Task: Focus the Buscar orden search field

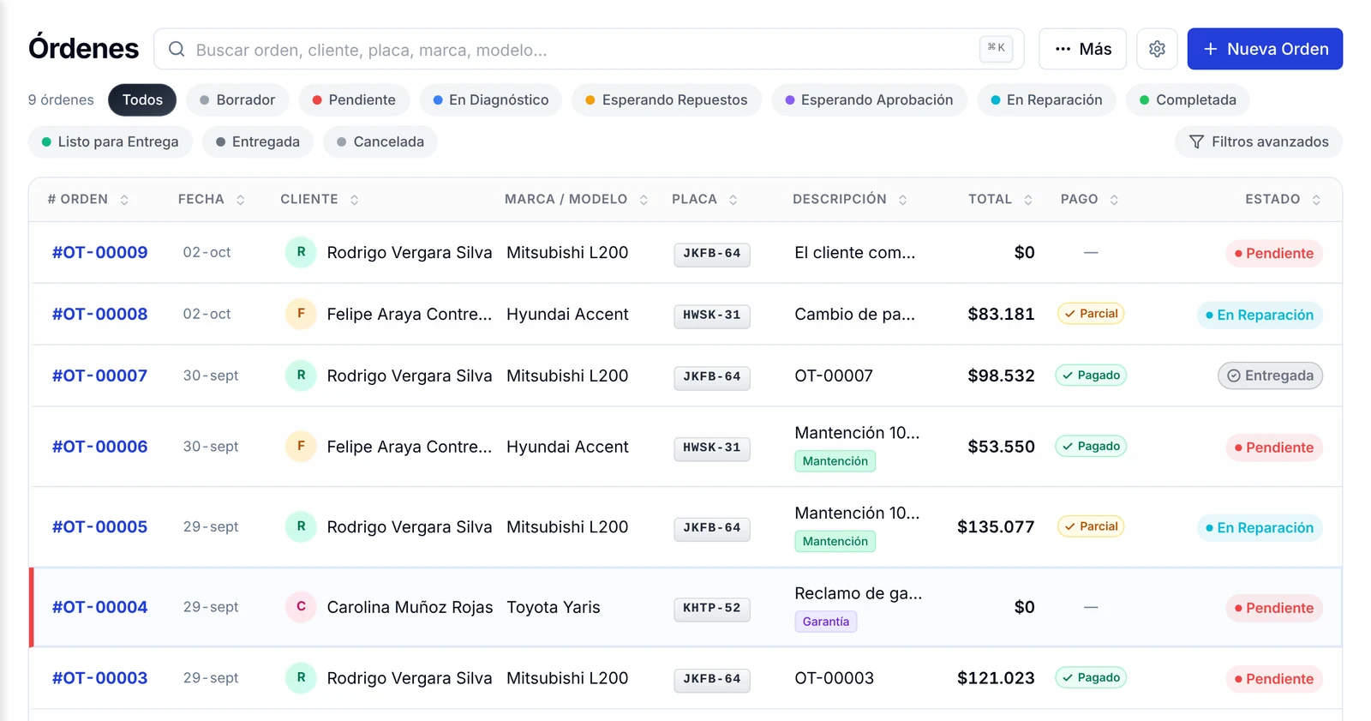Action: click(589, 49)
